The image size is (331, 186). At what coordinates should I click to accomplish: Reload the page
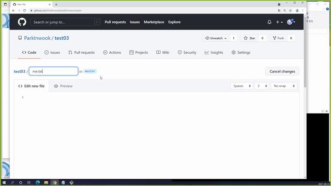pos(24,10)
